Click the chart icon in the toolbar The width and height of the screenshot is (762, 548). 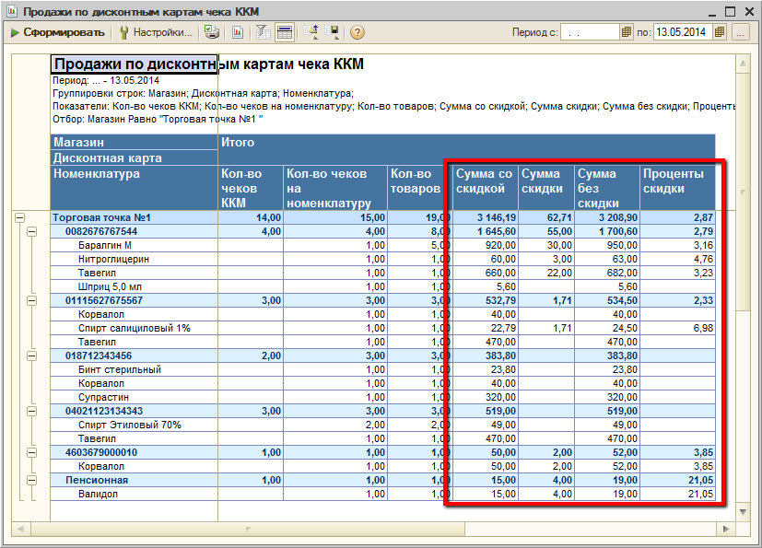pos(238,32)
